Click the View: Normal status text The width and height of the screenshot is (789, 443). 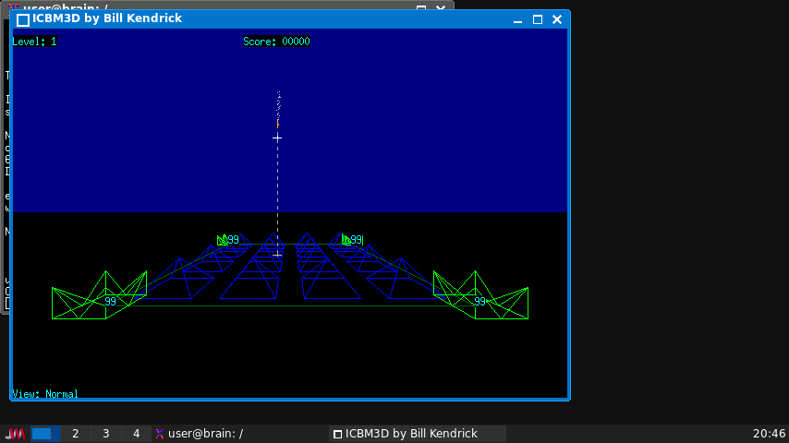click(x=45, y=394)
